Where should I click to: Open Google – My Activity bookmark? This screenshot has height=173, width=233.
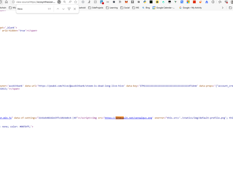[190, 8]
